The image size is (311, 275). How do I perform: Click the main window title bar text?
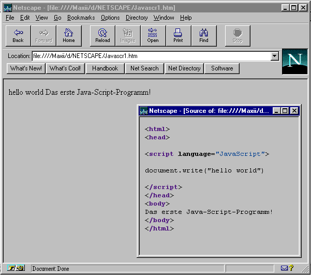(94, 8)
